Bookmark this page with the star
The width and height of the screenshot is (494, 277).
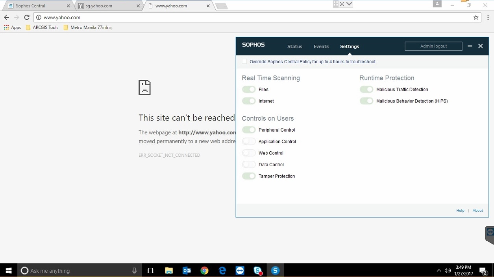[476, 17]
